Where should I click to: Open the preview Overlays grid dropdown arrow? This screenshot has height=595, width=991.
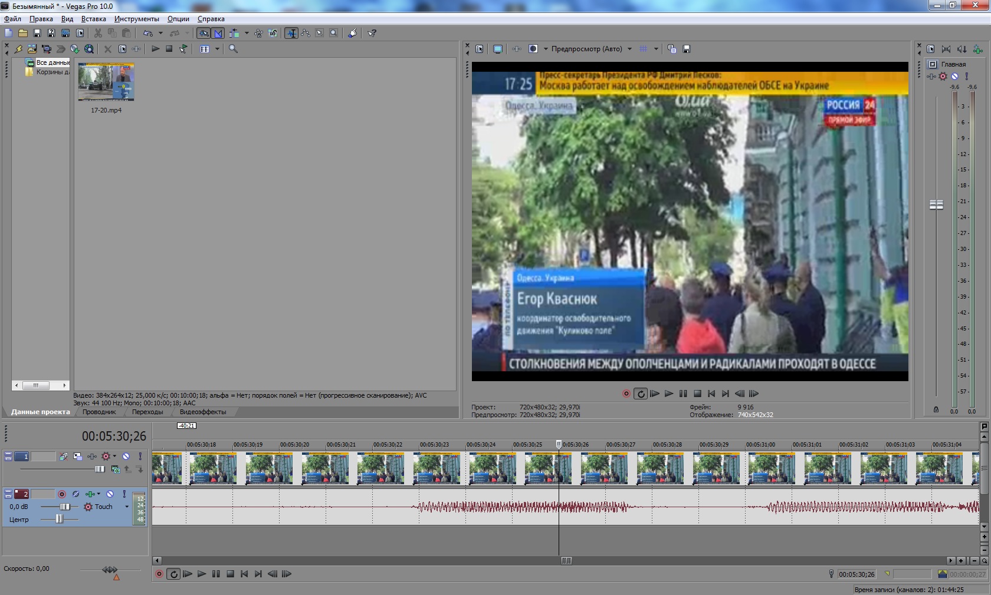[x=656, y=49]
